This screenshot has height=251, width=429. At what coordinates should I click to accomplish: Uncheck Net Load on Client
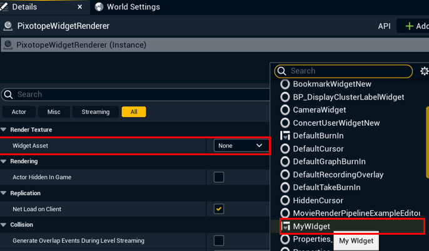click(219, 209)
